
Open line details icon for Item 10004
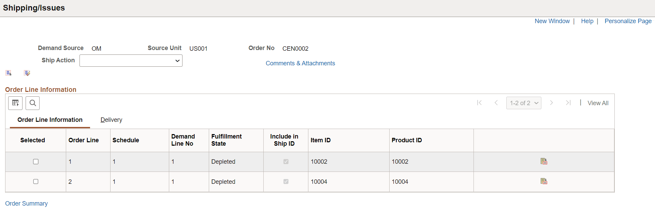544,181
